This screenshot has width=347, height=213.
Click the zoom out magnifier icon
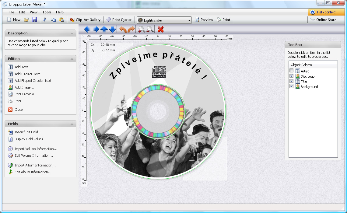click(x=150, y=29)
